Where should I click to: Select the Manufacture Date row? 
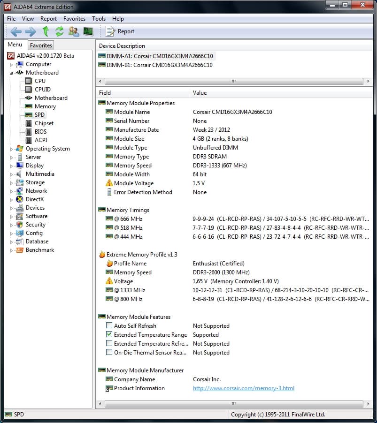234,130
